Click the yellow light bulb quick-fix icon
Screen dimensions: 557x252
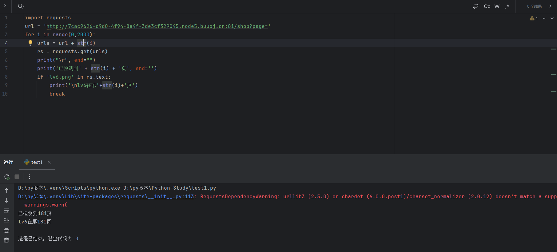30,43
